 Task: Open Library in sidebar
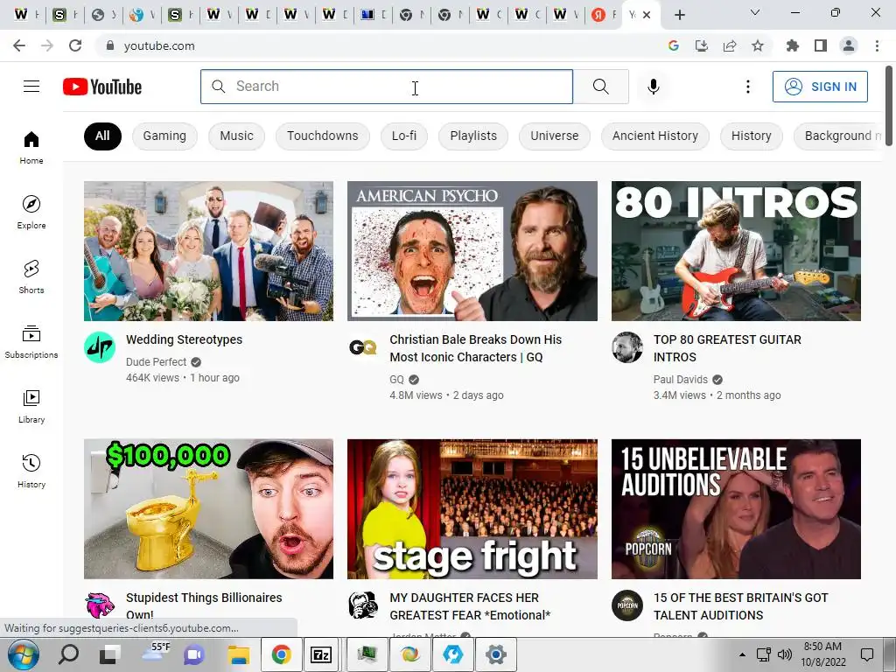pyautogui.click(x=31, y=406)
